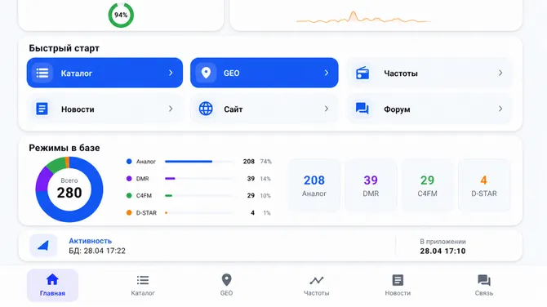
Task: Go to the Связь tab in bottom bar
Action: (x=484, y=286)
